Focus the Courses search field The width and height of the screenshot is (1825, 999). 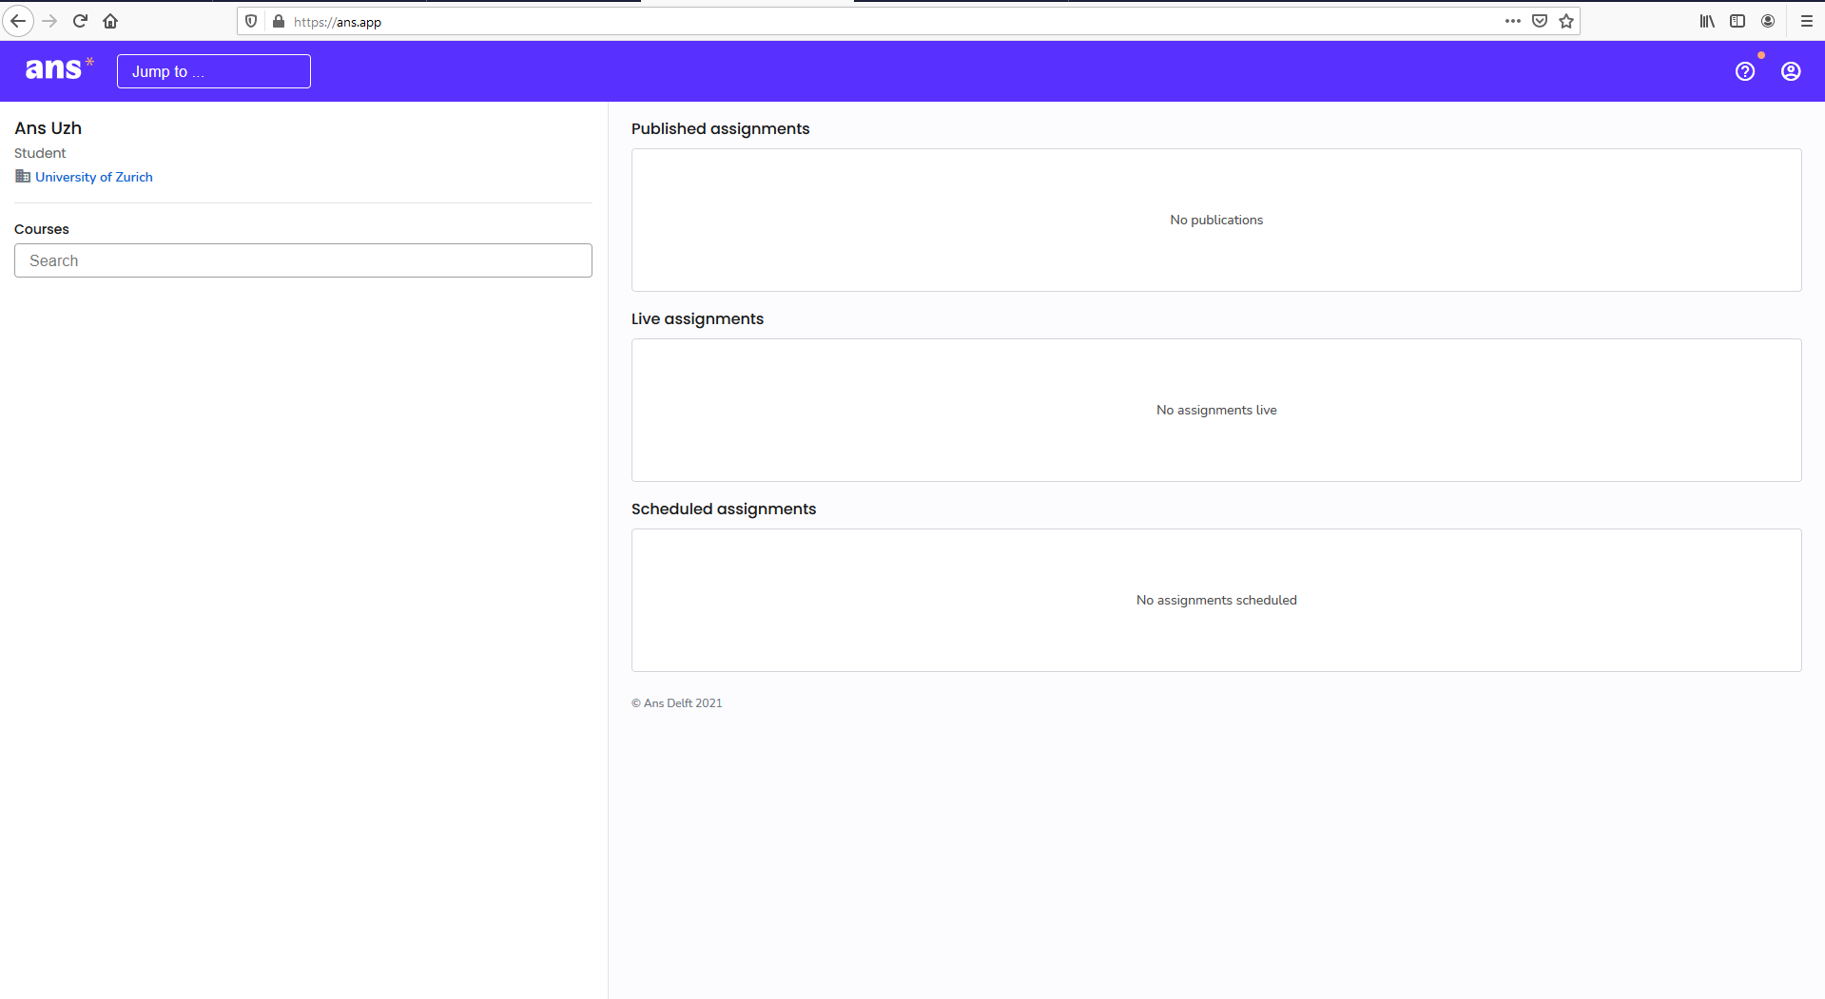pos(302,260)
